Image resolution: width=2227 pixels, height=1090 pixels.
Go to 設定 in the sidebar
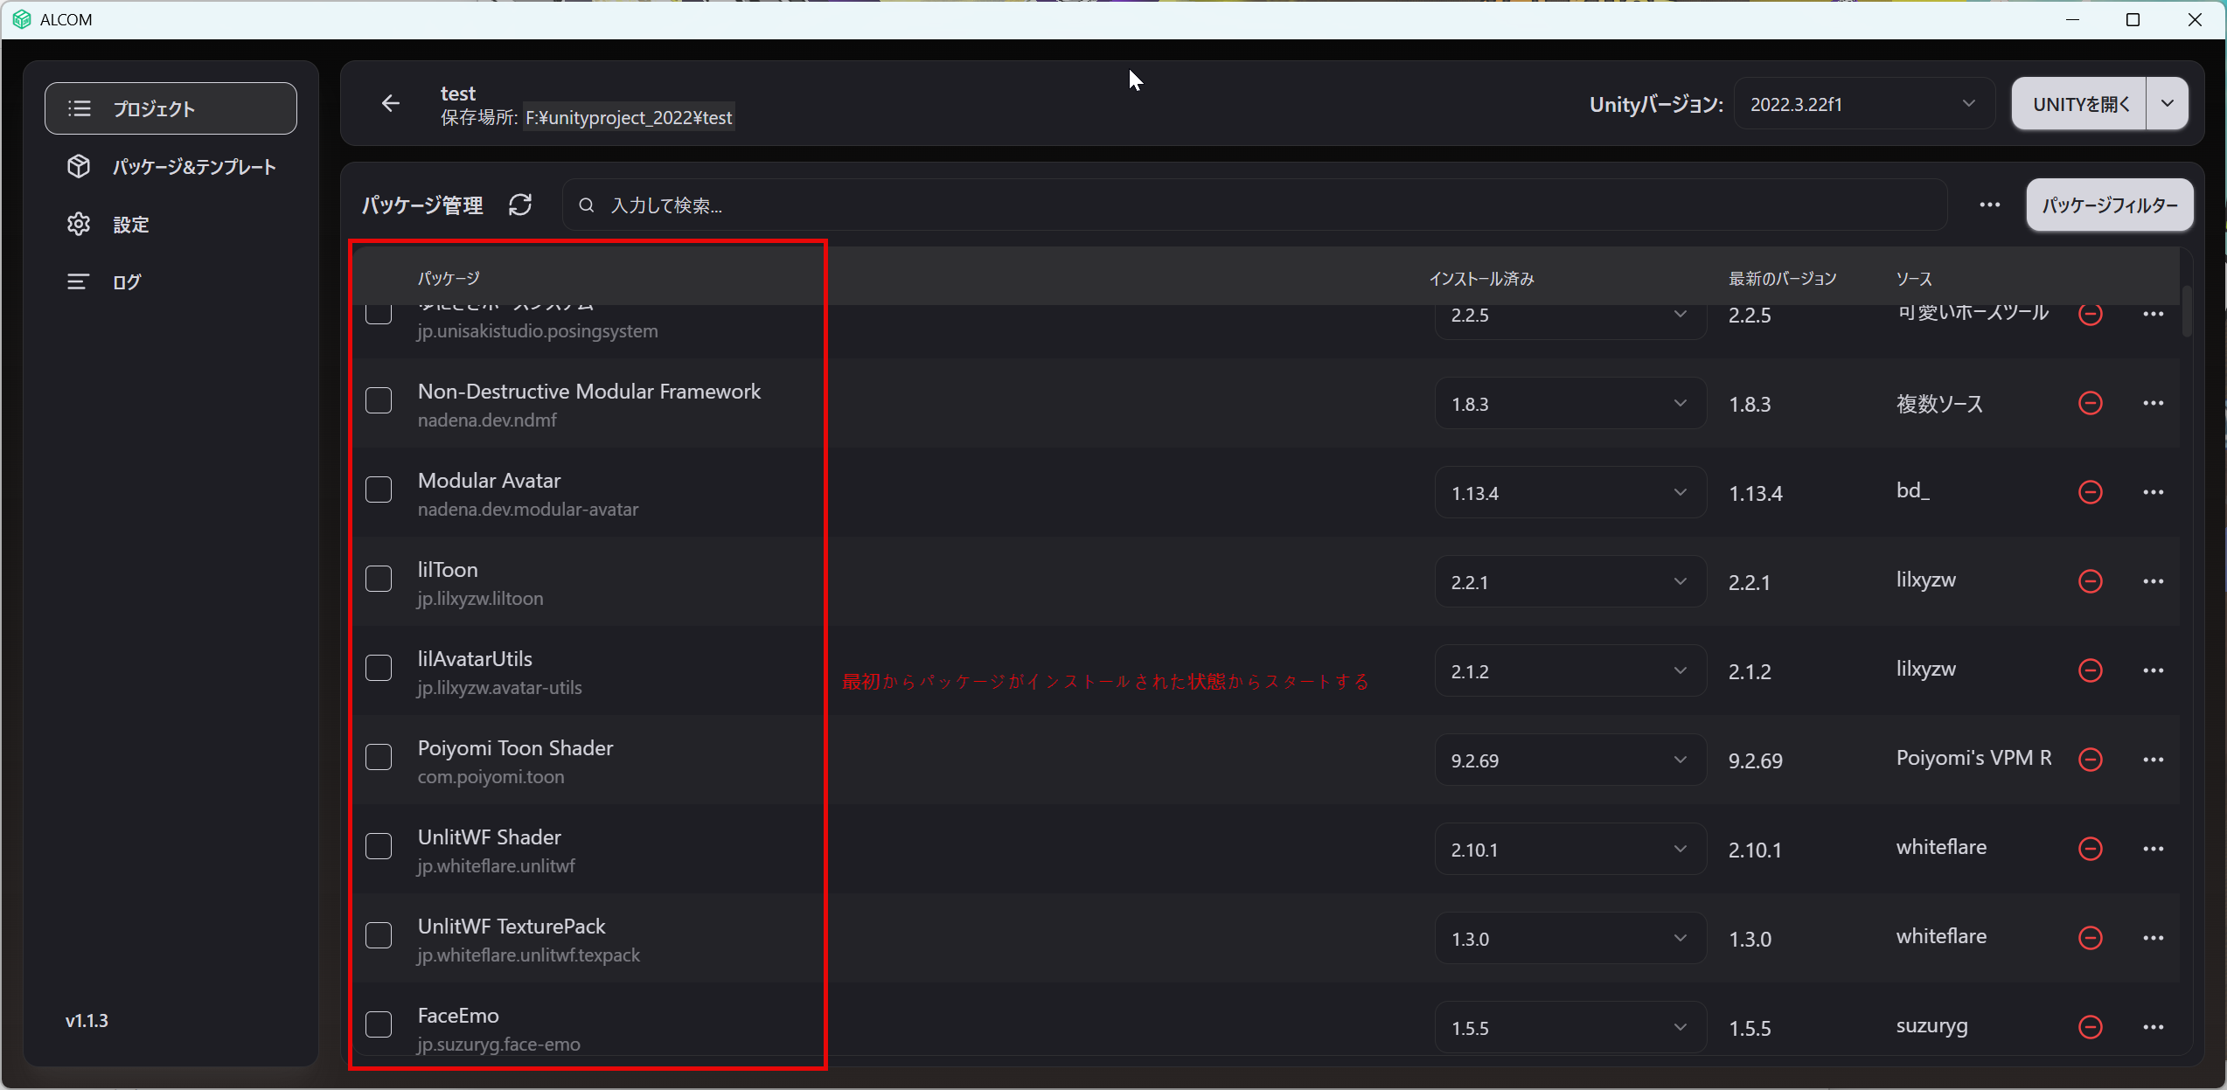(131, 225)
